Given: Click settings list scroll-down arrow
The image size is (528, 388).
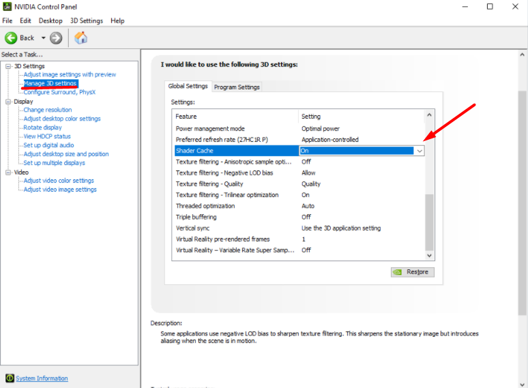Looking at the screenshot, I should (429, 256).
